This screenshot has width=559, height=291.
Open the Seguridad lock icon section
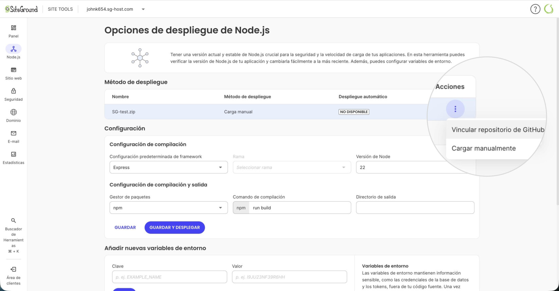pyautogui.click(x=14, y=91)
